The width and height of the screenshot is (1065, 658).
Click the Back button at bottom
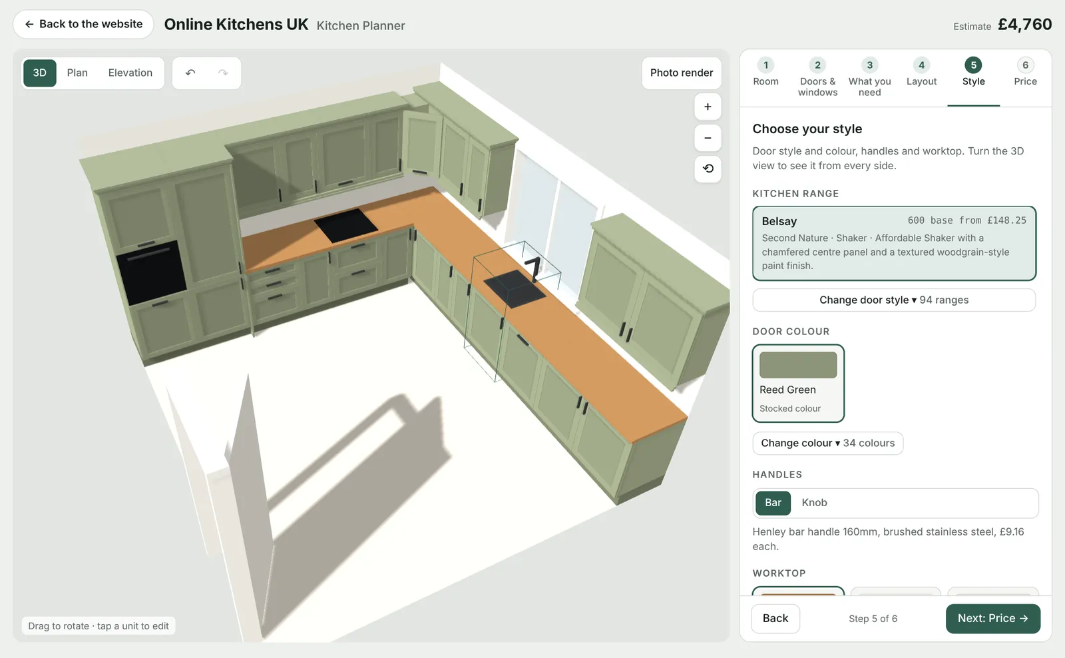point(775,619)
